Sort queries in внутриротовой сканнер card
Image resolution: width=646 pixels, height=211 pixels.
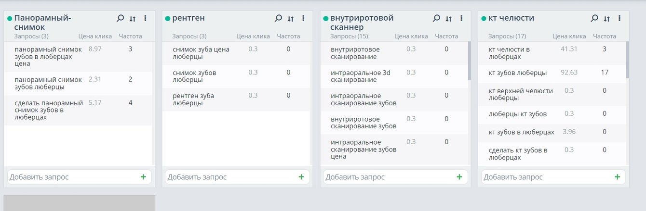[449, 19]
